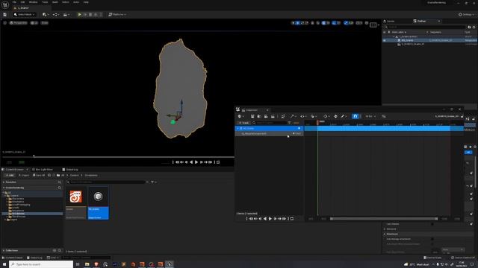Expand the Collections section
478x268 pixels.
click(x=4, y=251)
